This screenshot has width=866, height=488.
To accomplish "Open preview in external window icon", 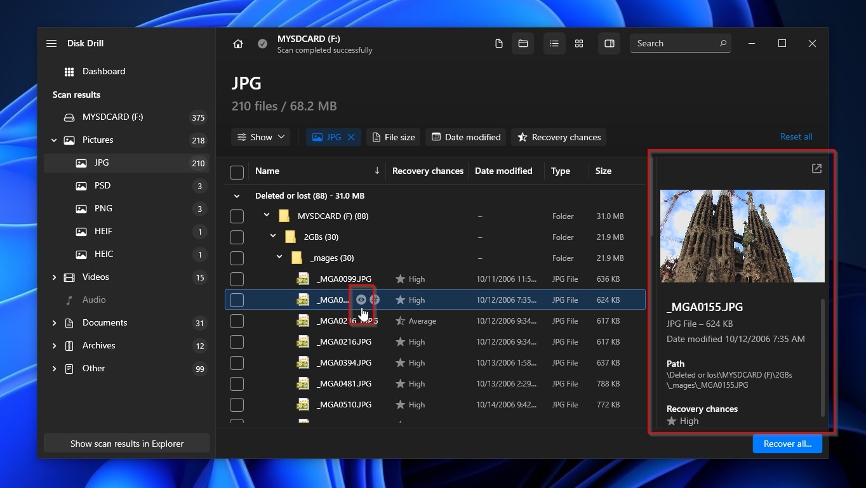I will tap(816, 168).
